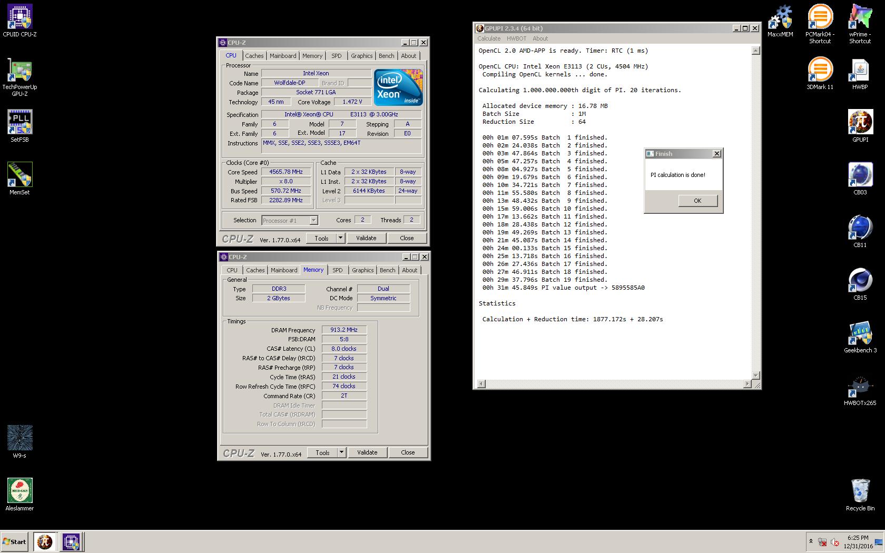Image resolution: width=885 pixels, height=553 pixels.
Task: Open the CPUID CPU-Z desktop shortcut
Action: pyautogui.click(x=19, y=21)
